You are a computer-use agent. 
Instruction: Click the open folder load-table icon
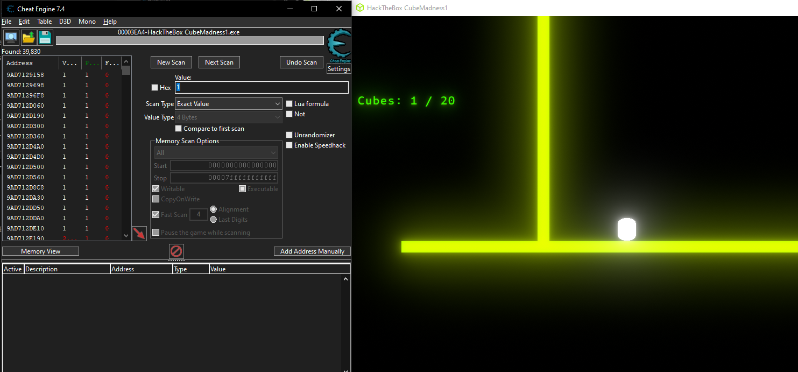[x=29, y=38]
